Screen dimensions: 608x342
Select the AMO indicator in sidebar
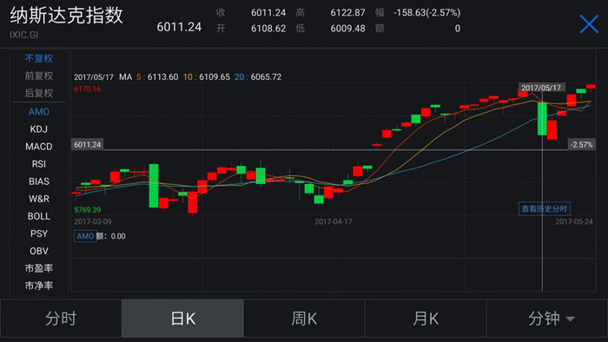(39, 112)
